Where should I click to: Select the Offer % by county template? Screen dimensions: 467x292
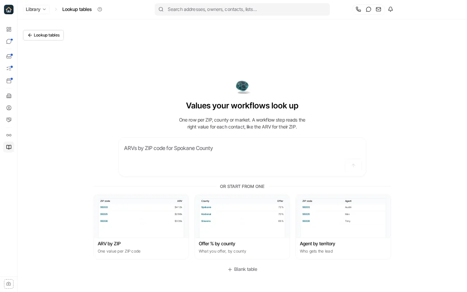coord(242,227)
